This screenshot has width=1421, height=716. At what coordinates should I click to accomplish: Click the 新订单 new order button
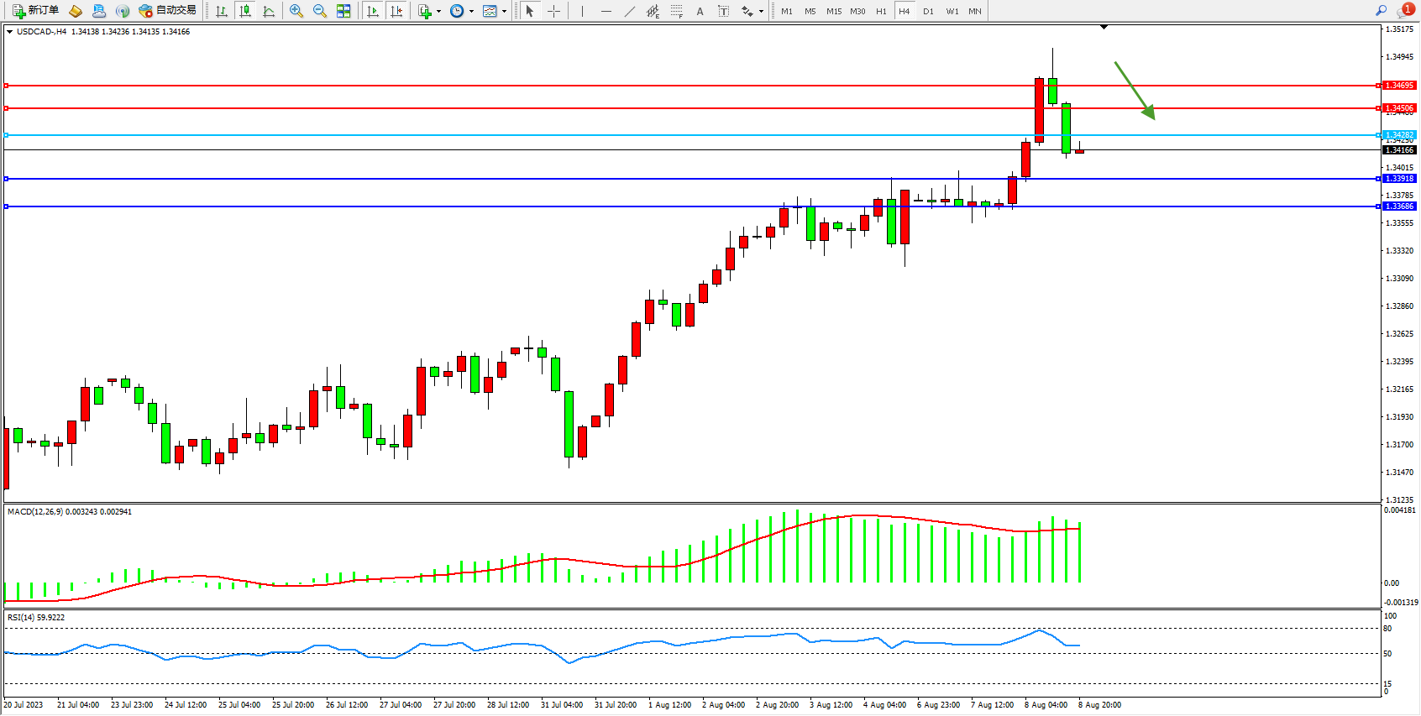pos(36,11)
